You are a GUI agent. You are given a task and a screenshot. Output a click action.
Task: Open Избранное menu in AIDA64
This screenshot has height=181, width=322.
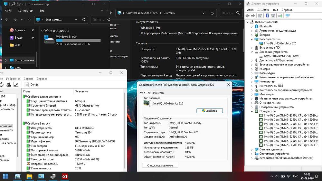(13, 79)
